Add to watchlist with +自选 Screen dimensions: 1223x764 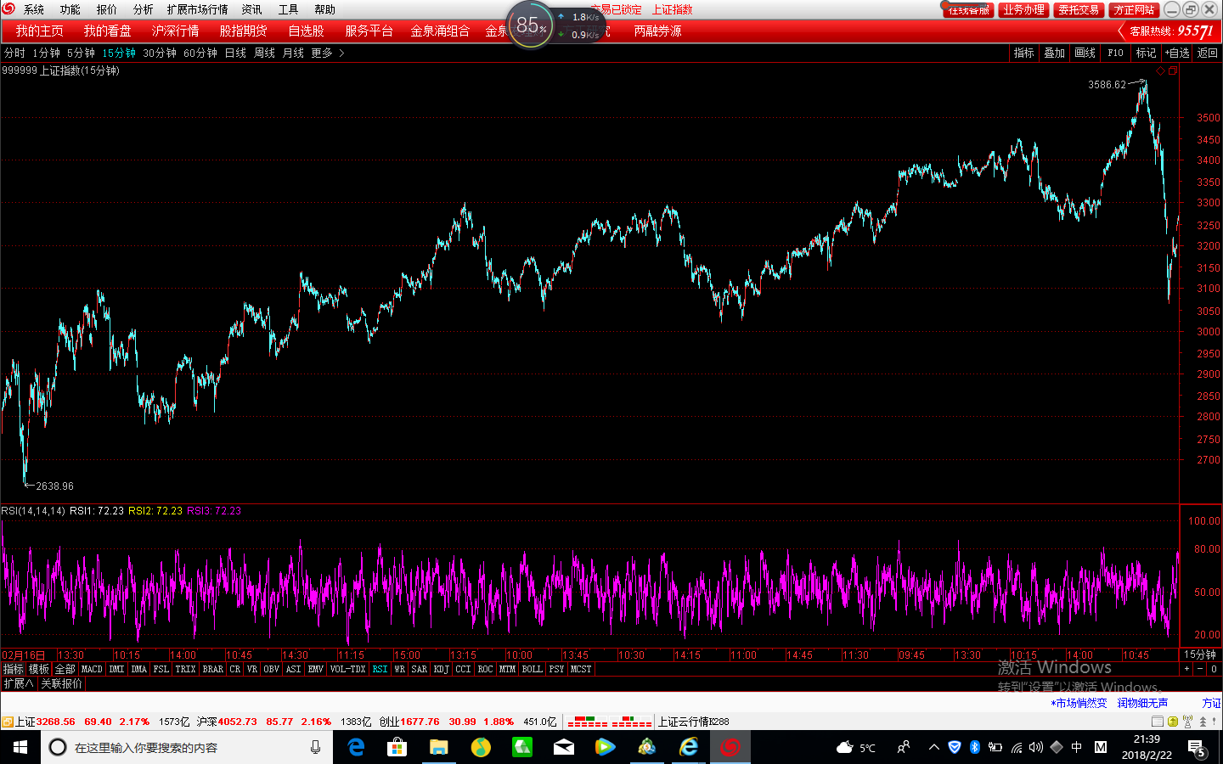(1177, 53)
